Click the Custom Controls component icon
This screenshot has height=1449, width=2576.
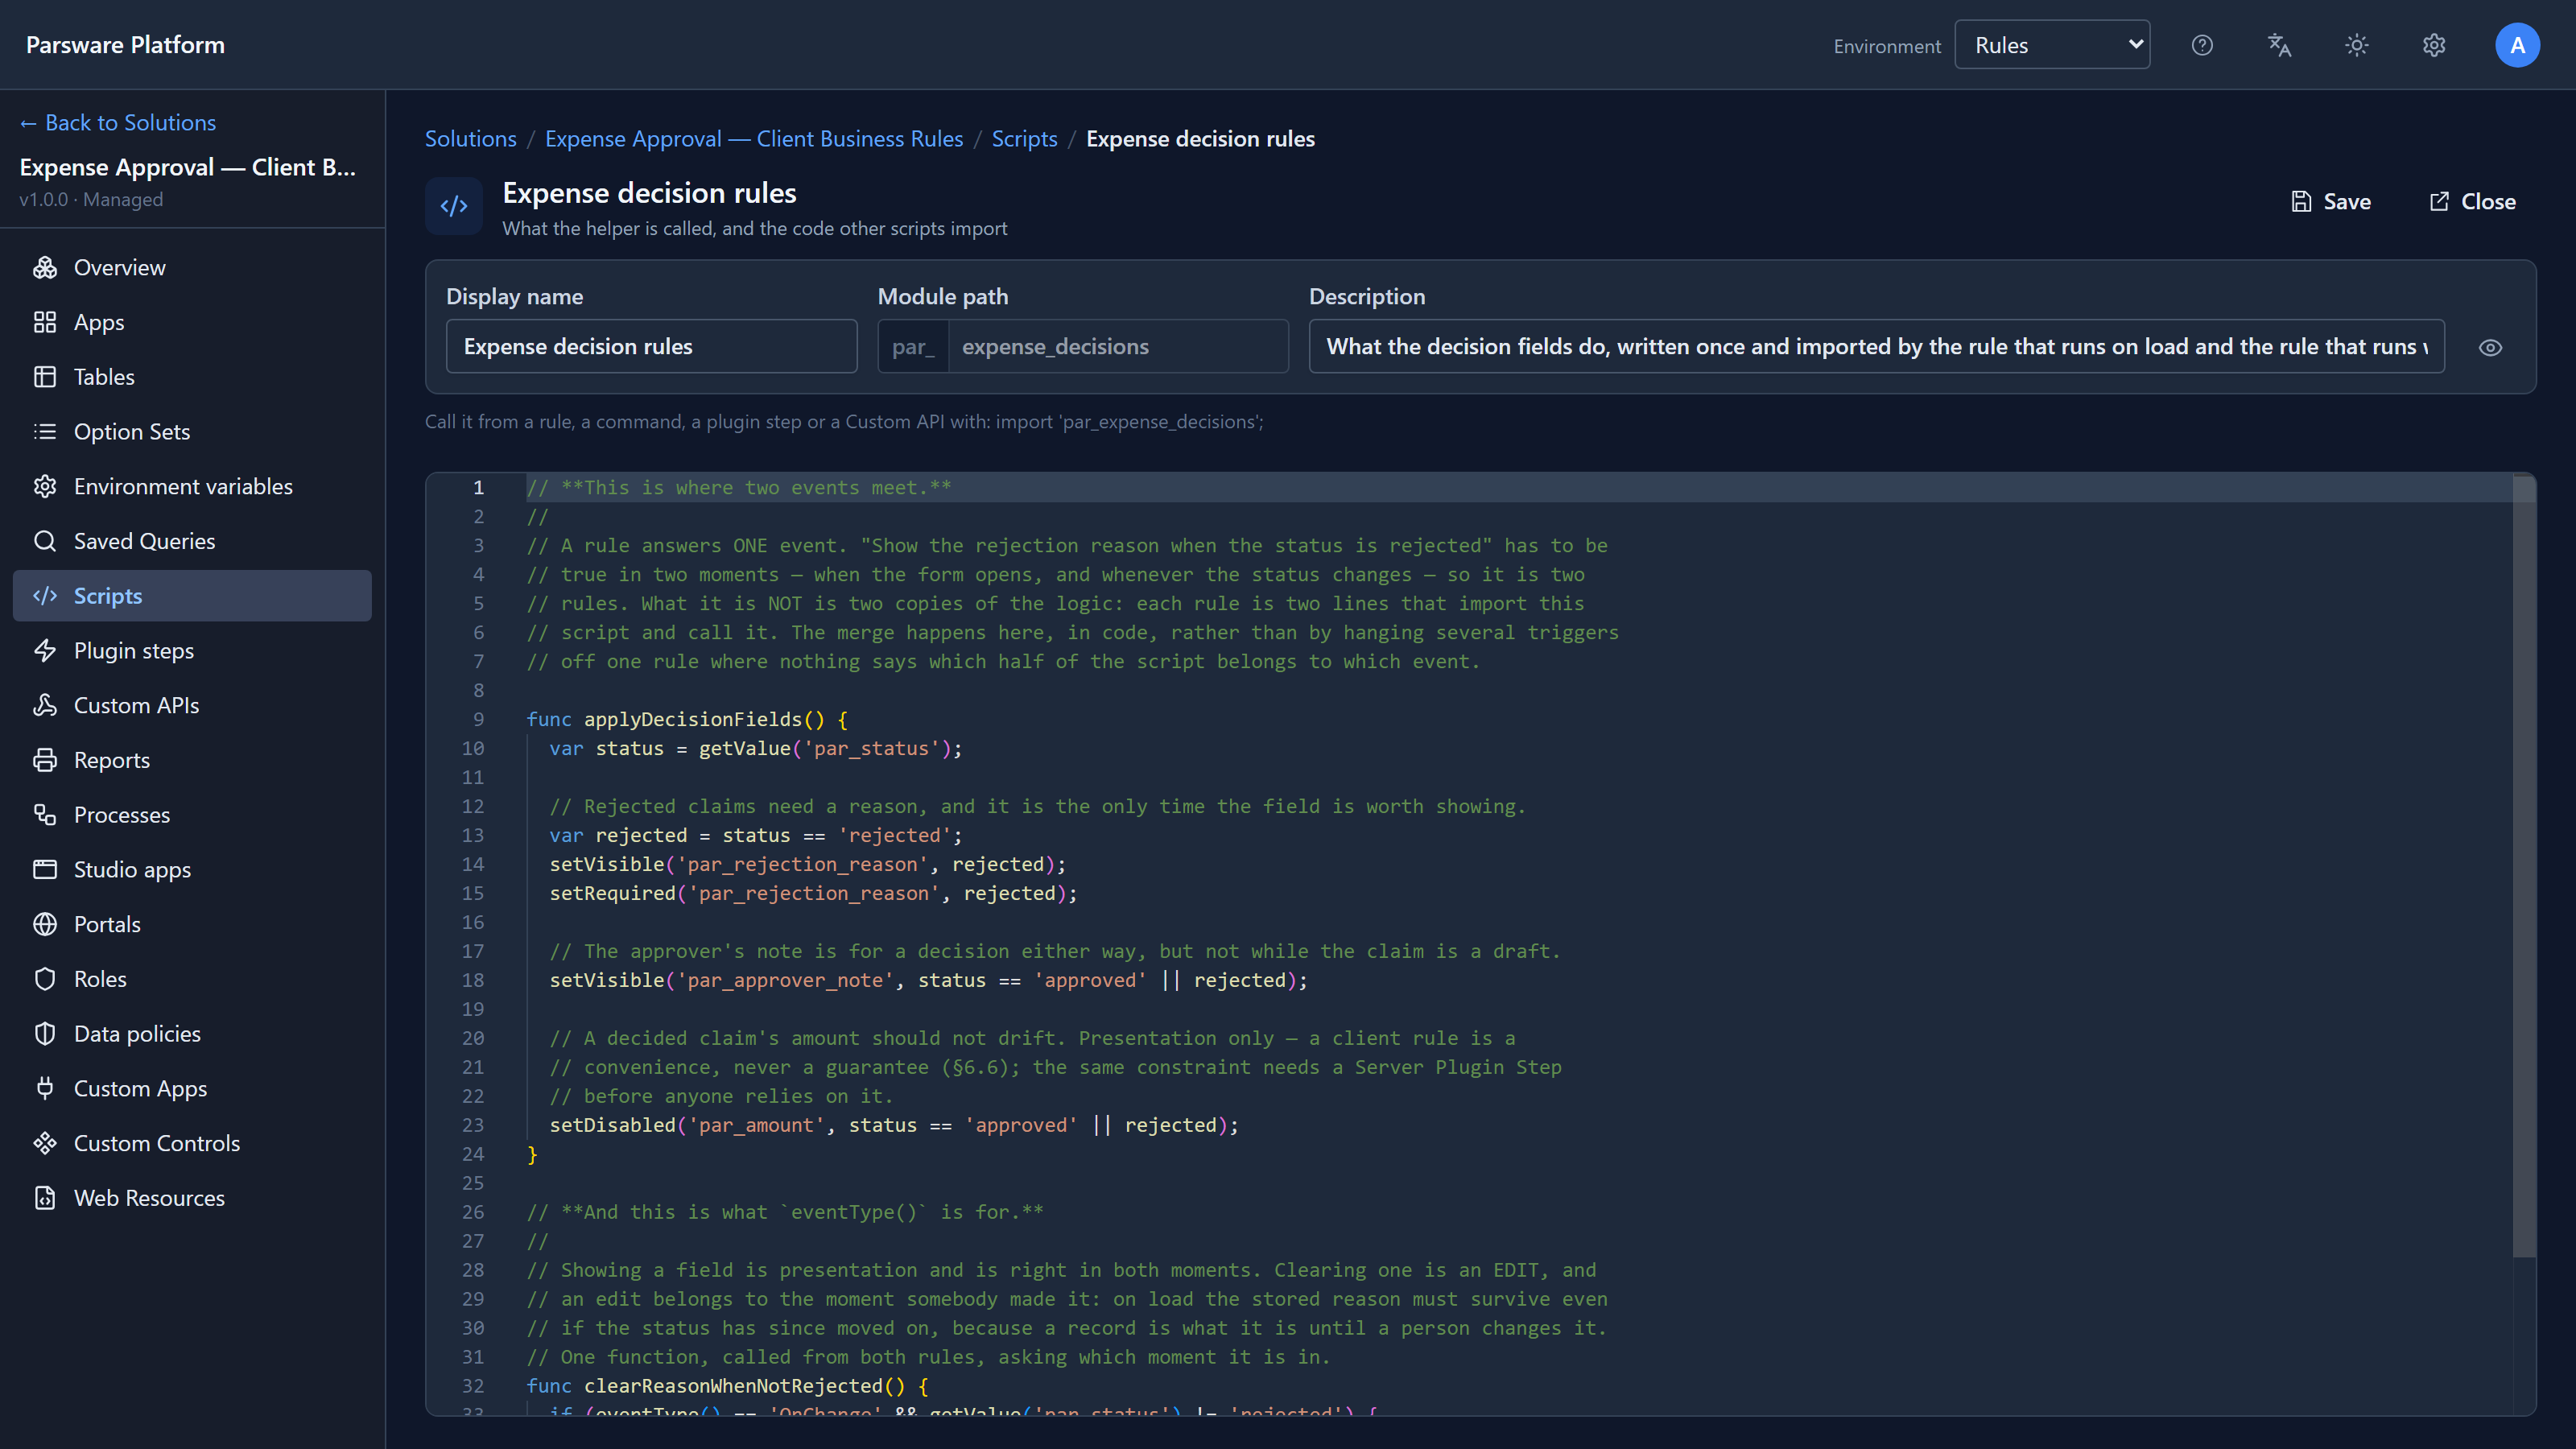[x=45, y=1143]
